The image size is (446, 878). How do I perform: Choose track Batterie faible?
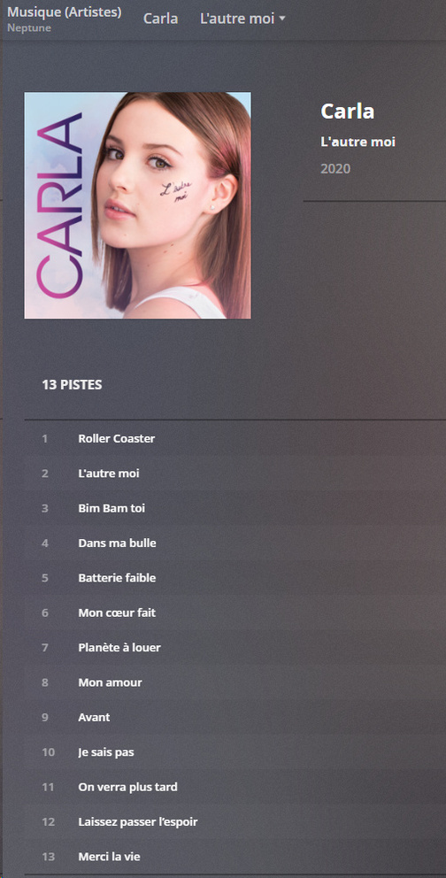pos(235,578)
